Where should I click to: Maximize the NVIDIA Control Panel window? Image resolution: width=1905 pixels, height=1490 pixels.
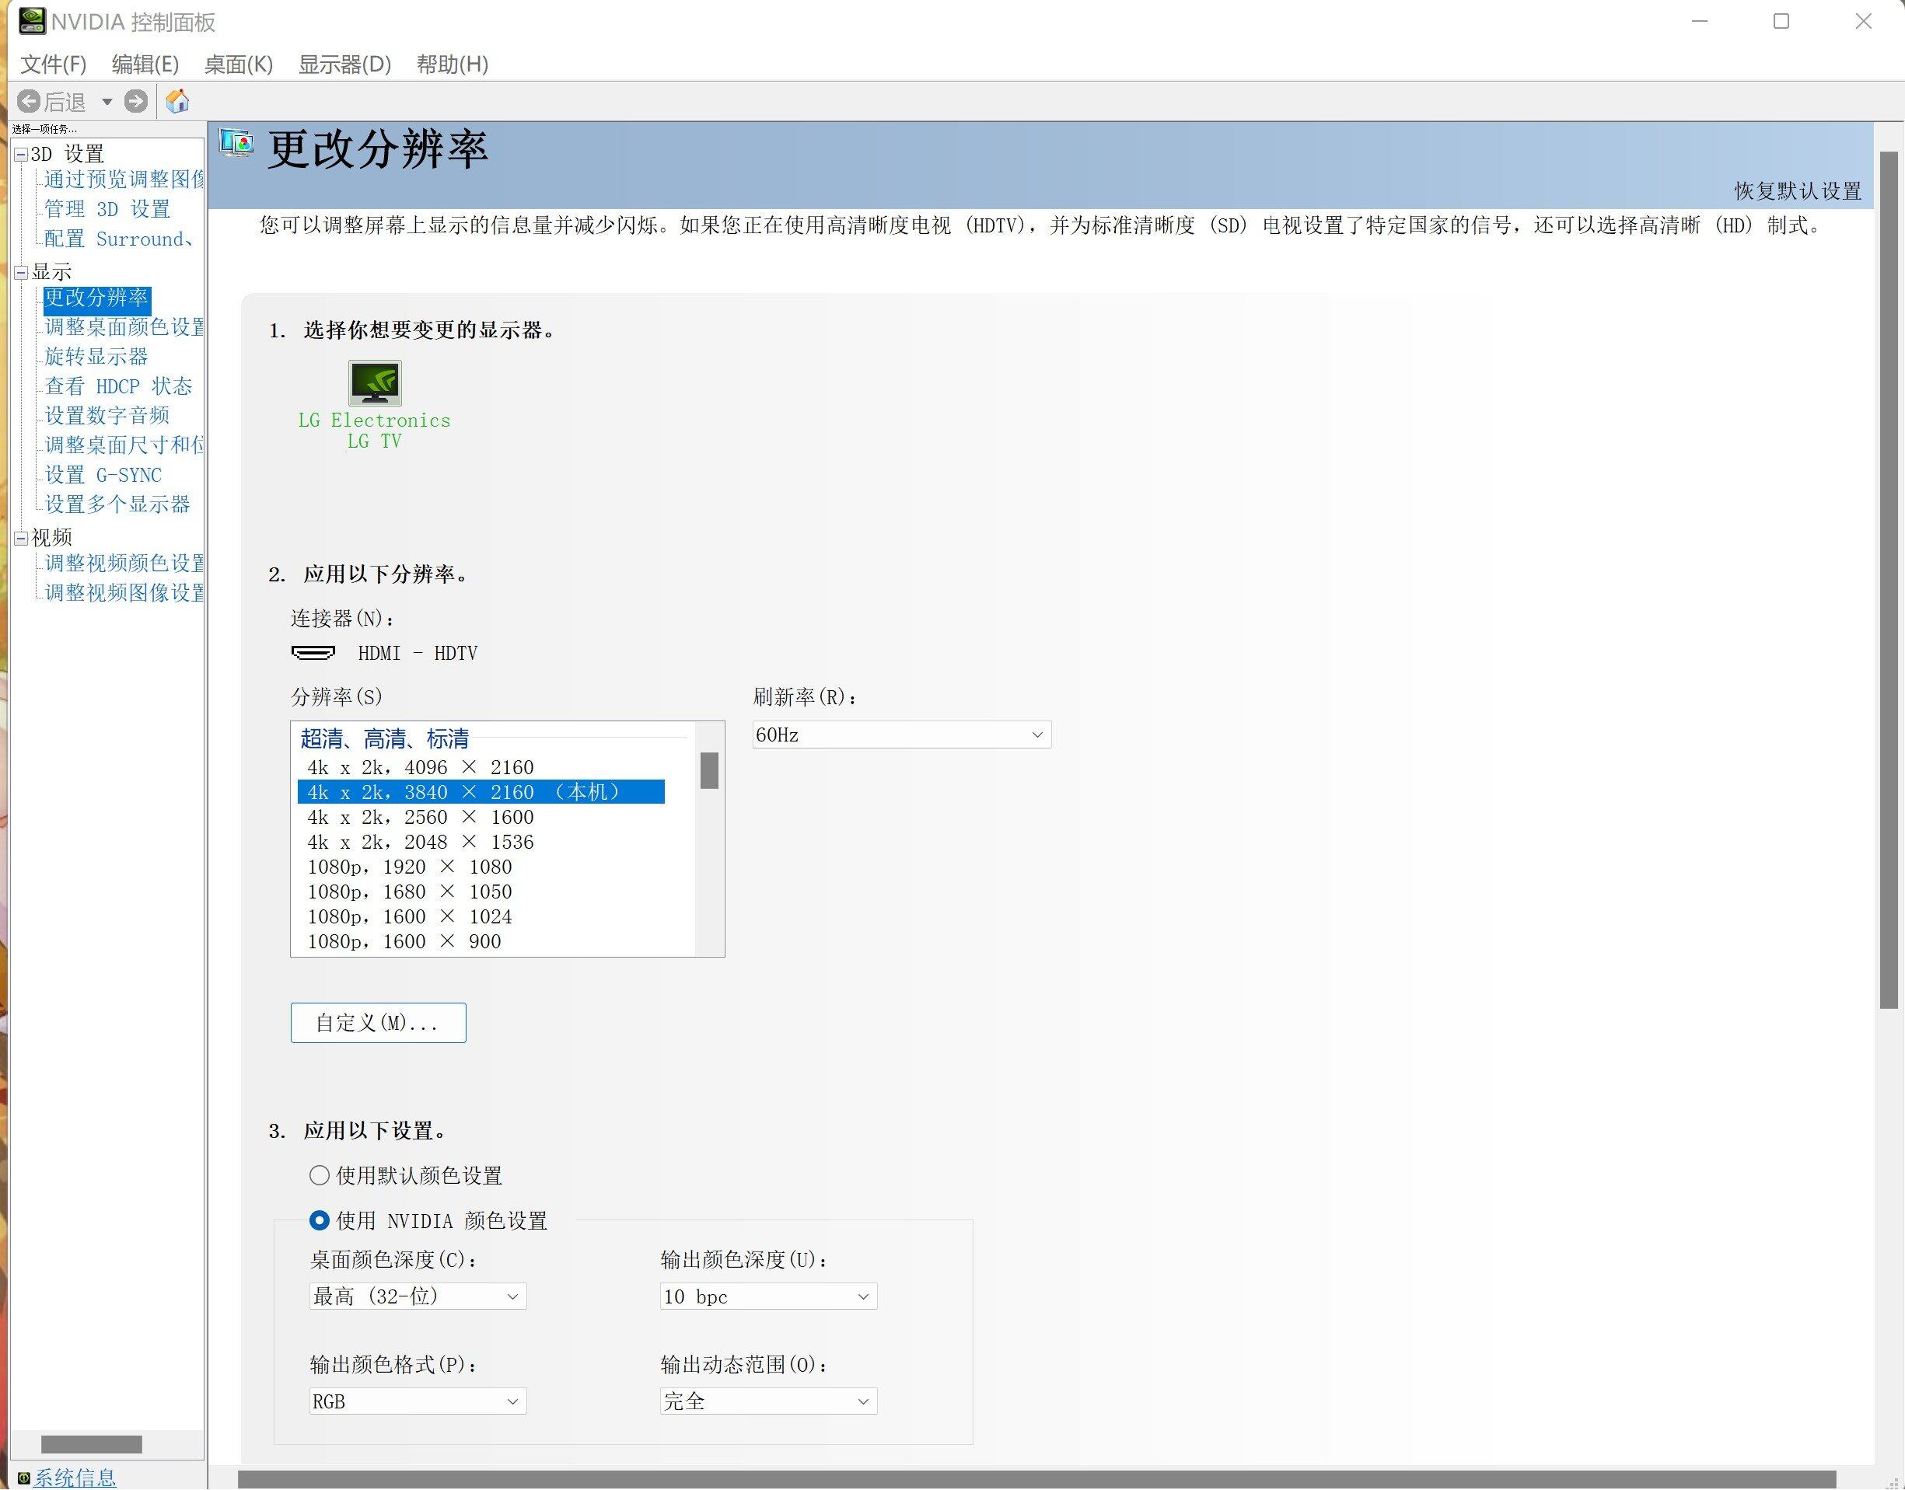(1781, 21)
